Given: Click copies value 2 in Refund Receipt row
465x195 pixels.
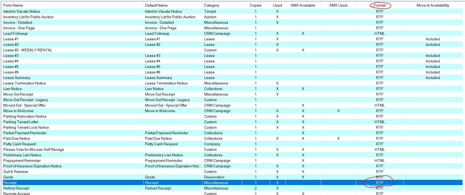Looking at the screenshot, I should 256,188.
